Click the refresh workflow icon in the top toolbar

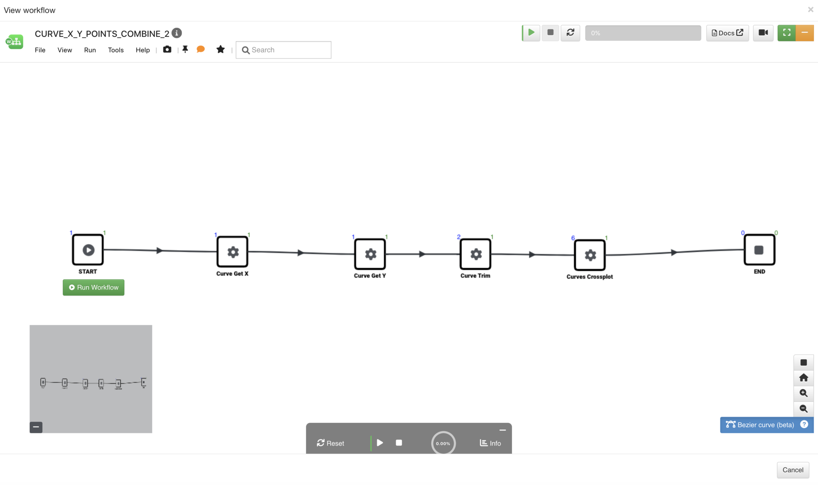pos(570,33)
